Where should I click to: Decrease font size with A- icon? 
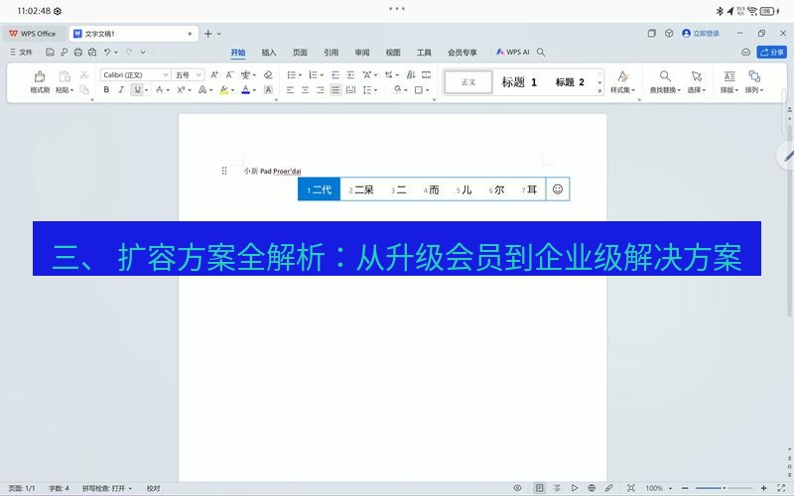pyautogui.click(x=229, y=75)
